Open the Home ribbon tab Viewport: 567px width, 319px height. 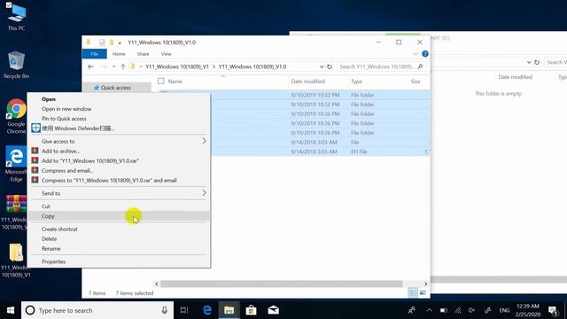(x=119, y=54)
